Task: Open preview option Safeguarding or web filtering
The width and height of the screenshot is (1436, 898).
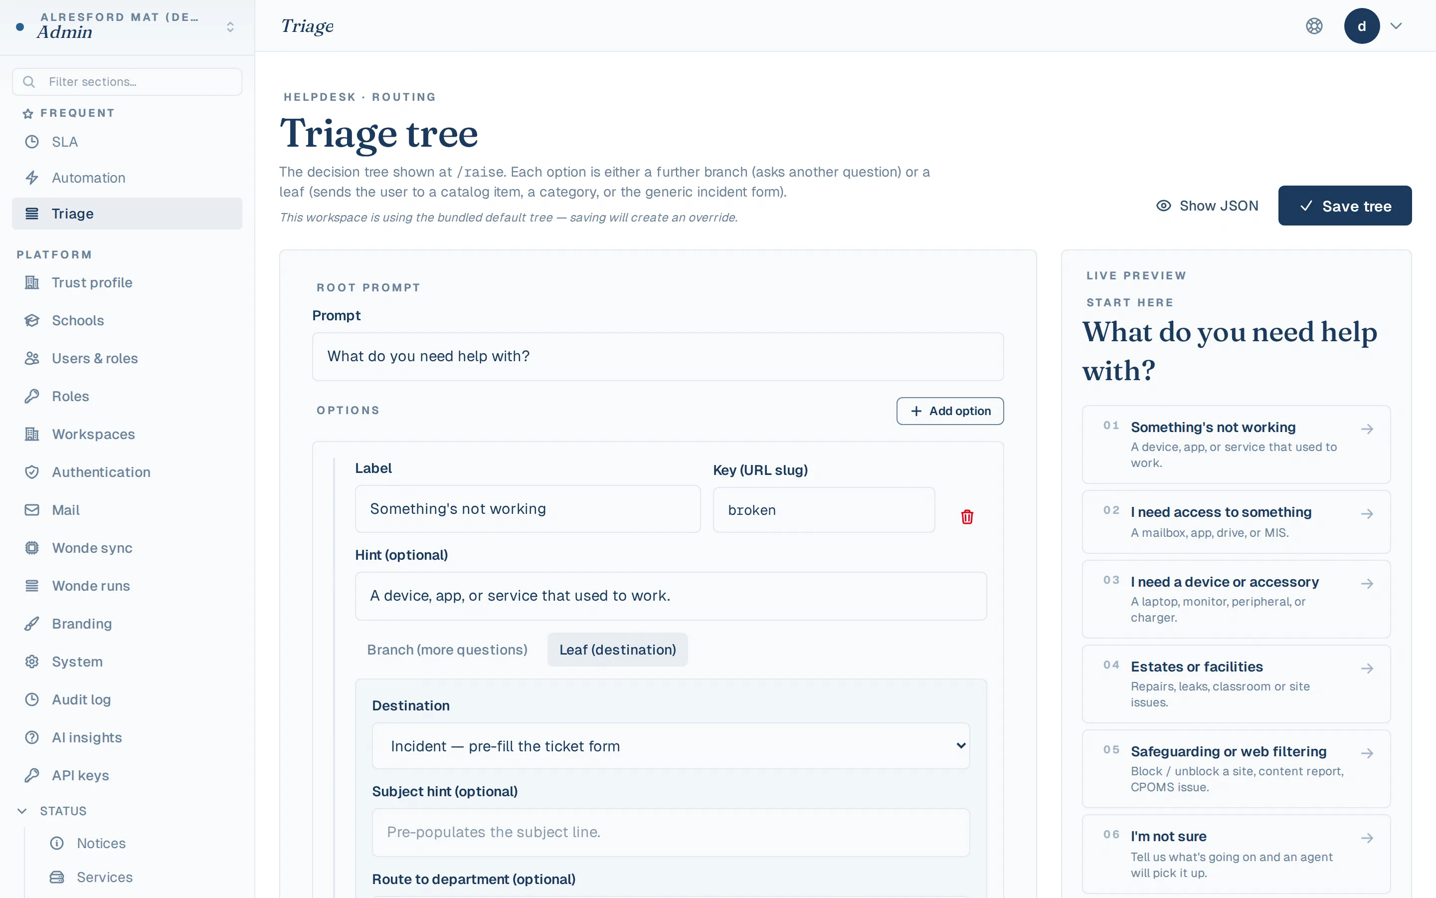Action: 1237,769
